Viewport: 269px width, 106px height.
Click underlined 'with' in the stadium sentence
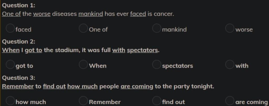click(119, 50)
